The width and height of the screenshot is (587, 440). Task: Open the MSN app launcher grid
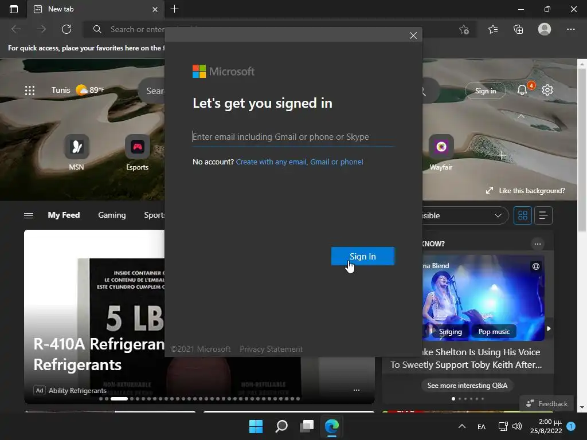30,90
